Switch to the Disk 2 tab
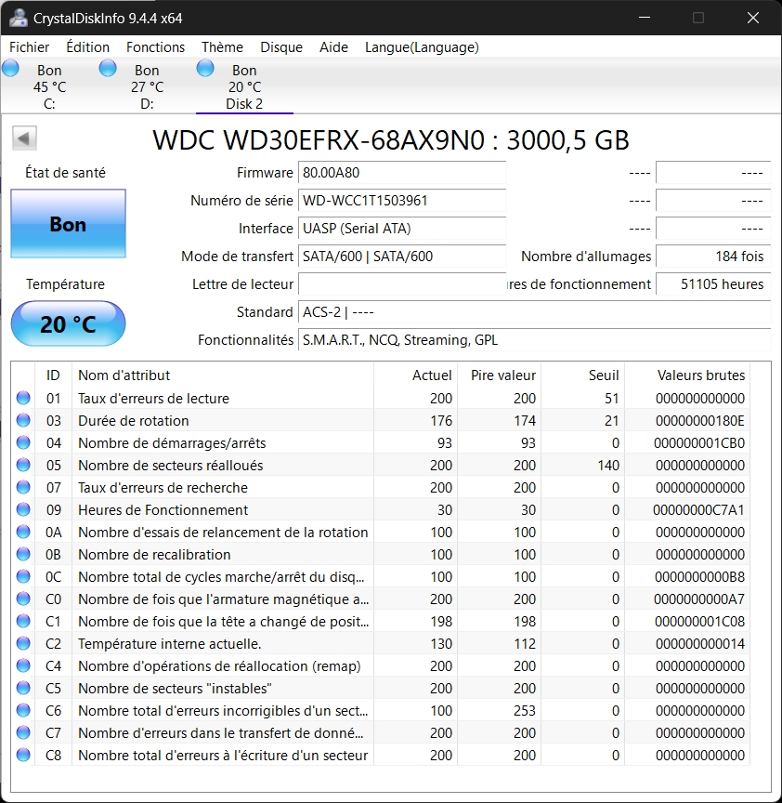Viewport: 782px width, 803px height. [x=244, y=87]
